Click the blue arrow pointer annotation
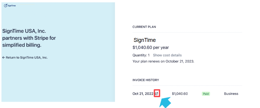 coord(165,103)
